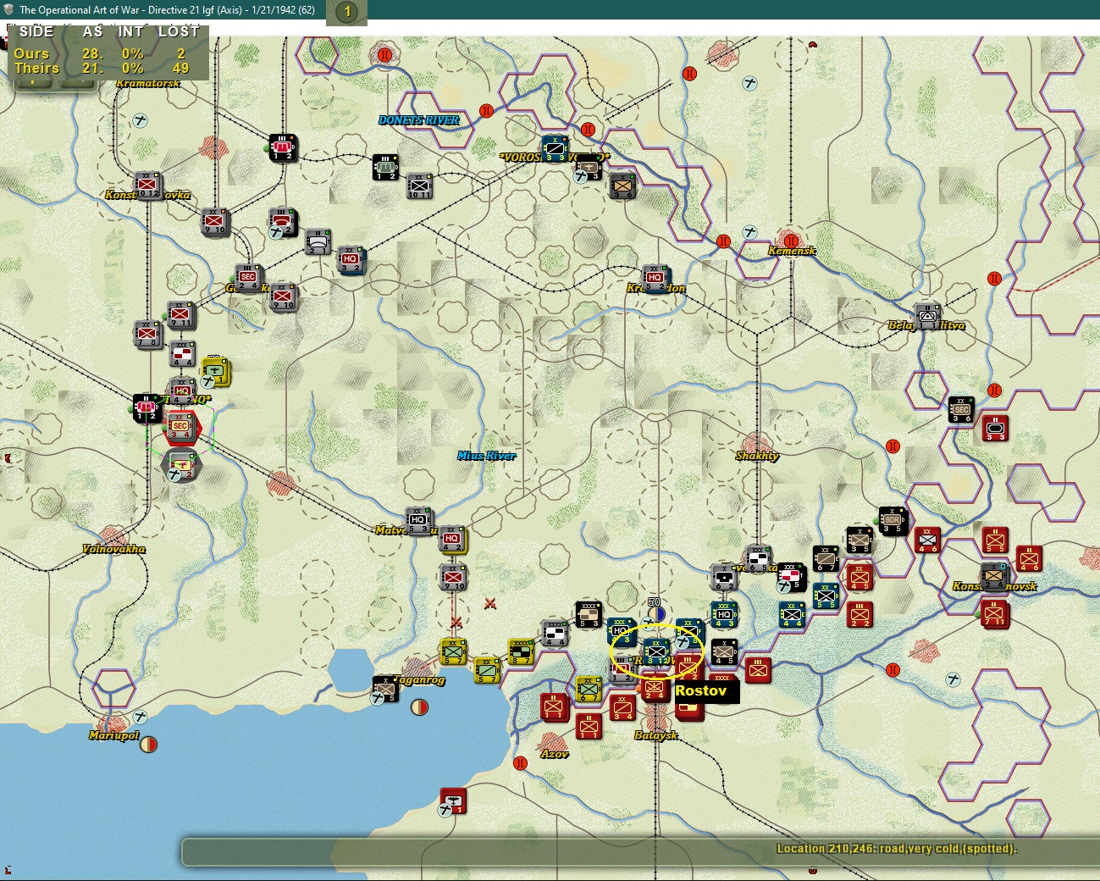Select the red air unit on the sea coast
The height and width of the screenshot is (881, 1100).
click(454, 801)
